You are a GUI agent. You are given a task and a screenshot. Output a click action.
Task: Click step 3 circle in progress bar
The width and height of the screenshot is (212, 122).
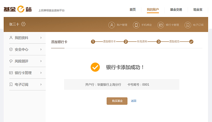159,42
